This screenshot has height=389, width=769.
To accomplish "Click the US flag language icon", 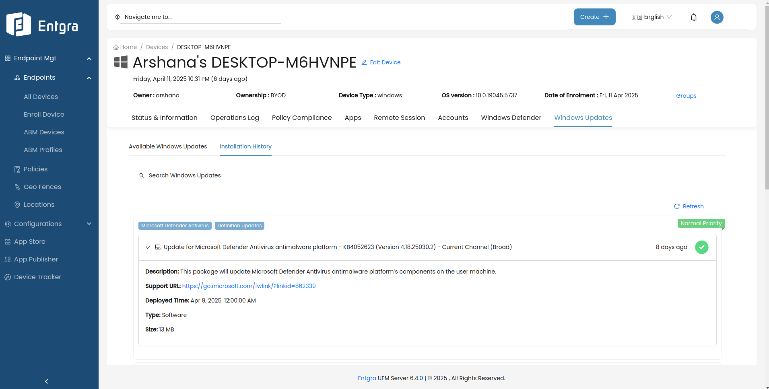I will pyautogui.click(x=637, y=17).
